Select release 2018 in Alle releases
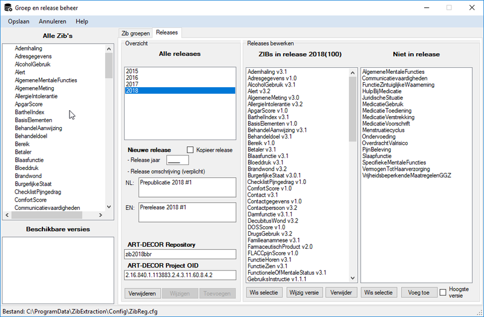The height and width of the screenshot is (317, 484). click(x=180, y=90)
